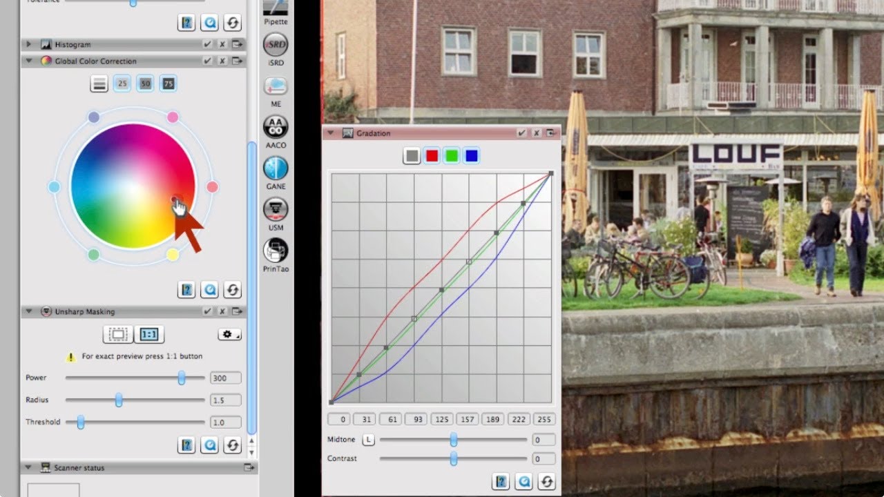Switch to the frame preview mode button

[x=118, y=334]
